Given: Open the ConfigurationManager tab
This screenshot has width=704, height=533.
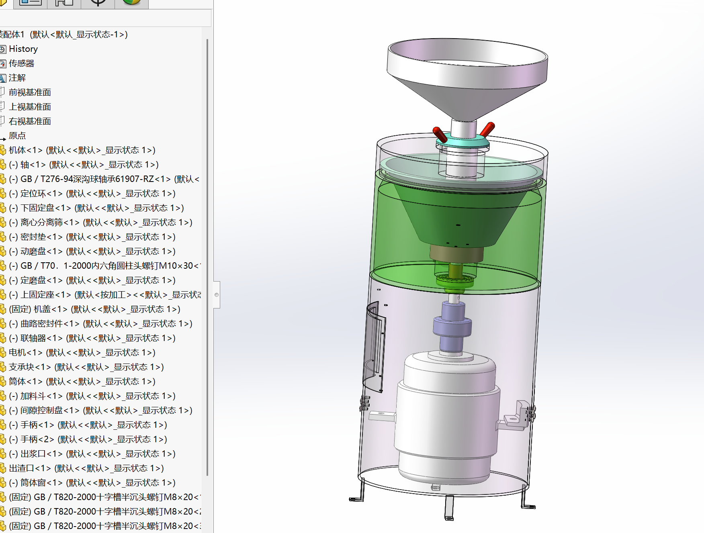Looking at the screenshot, I should click(64, 3).
